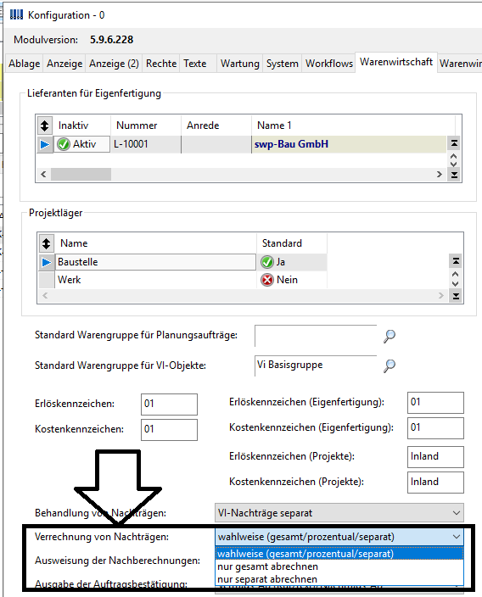This screenshot has height=597, width=482.
Task: Click horizontal scrollbar thumb in Lieferanten table
Action: coord(81,175)
